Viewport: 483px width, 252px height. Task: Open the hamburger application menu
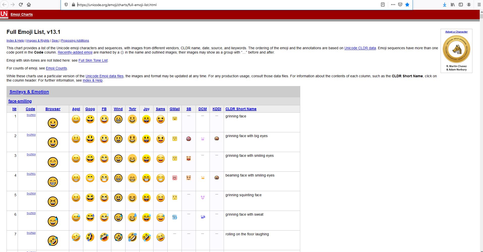(x=479, y=5)
